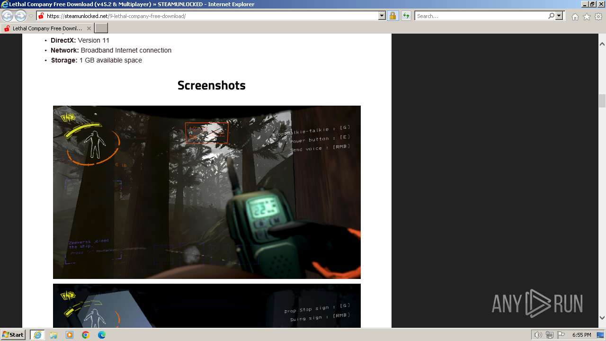Screen dimensions: 606x341
Task: Launch Microsoft Edge from the taskbar
Action: pos(102,335)
